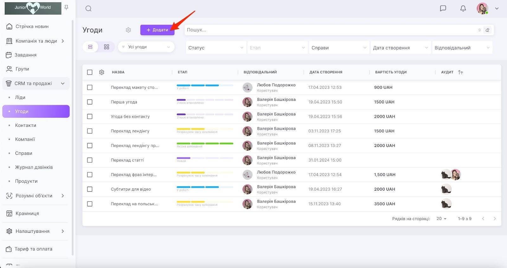This screenshot has width=507, height=268.
Task: Click the gear icon next to Угоди title
Action: [128, 30]
